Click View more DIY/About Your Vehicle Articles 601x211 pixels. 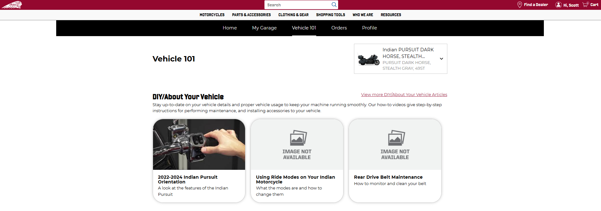tap(404, 94)
